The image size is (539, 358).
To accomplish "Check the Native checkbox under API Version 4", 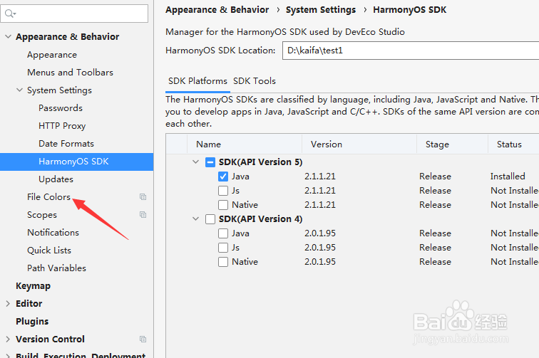I will click(x=223, y=262).
